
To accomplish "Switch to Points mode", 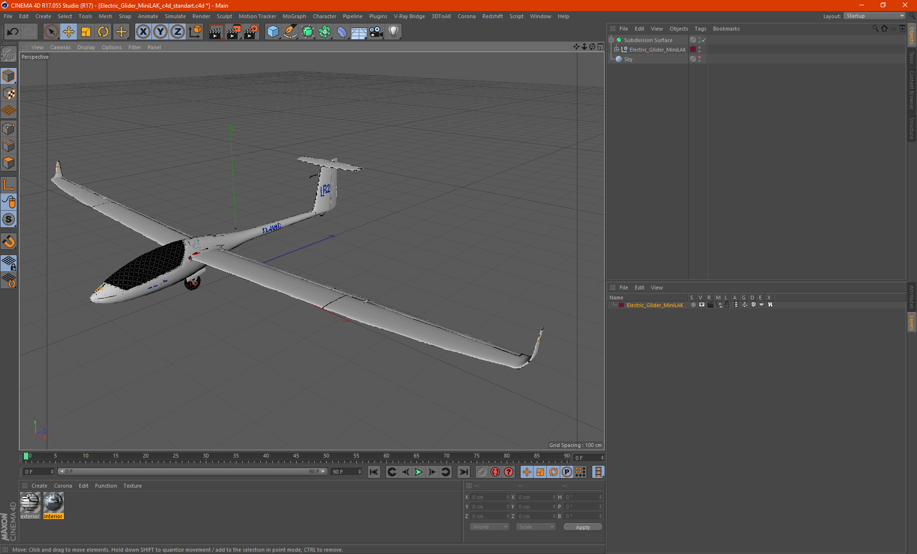I will (9, 128).
